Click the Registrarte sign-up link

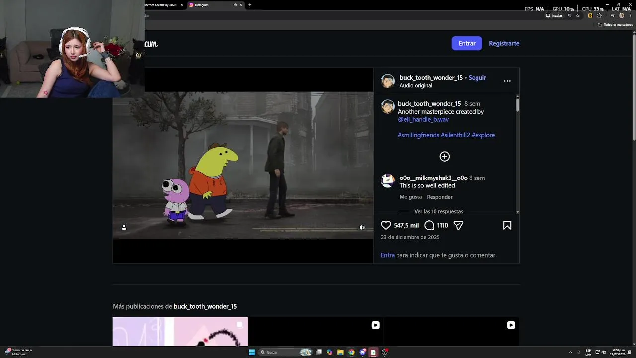504,43
